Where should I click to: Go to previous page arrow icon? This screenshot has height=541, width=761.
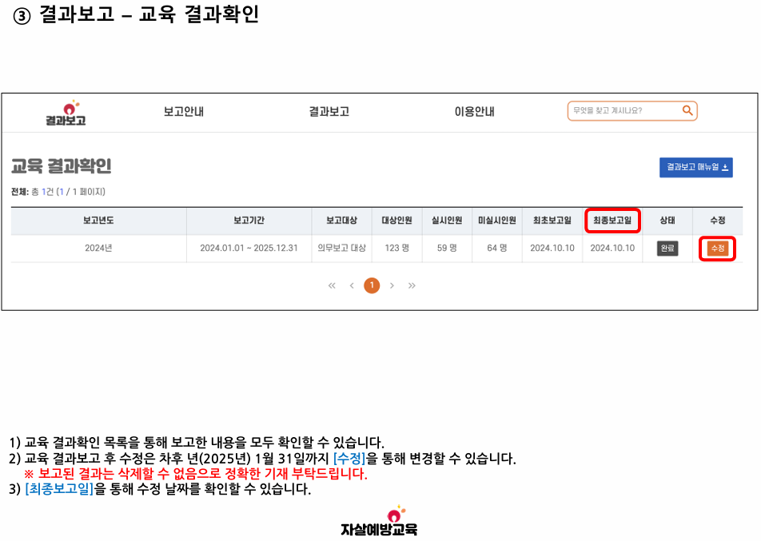(x=352, y=286)
